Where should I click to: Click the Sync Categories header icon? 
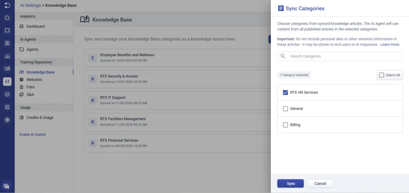(281, 8)
